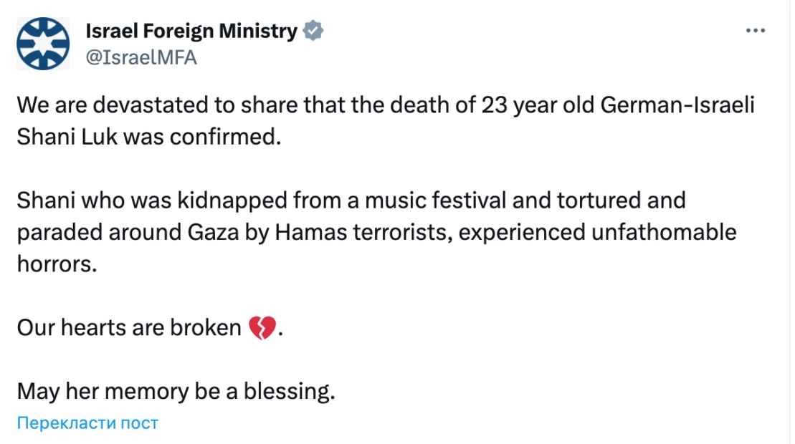Screen dimensions: 795x444
Task: Click the word "Gaza" in the post
Action: pos(213,232)
